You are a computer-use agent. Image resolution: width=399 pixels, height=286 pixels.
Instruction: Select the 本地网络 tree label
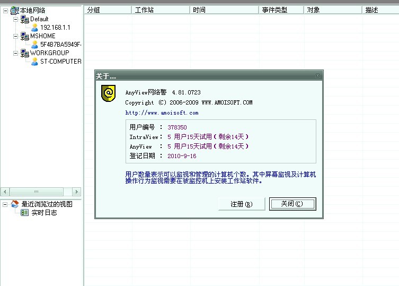32,11
